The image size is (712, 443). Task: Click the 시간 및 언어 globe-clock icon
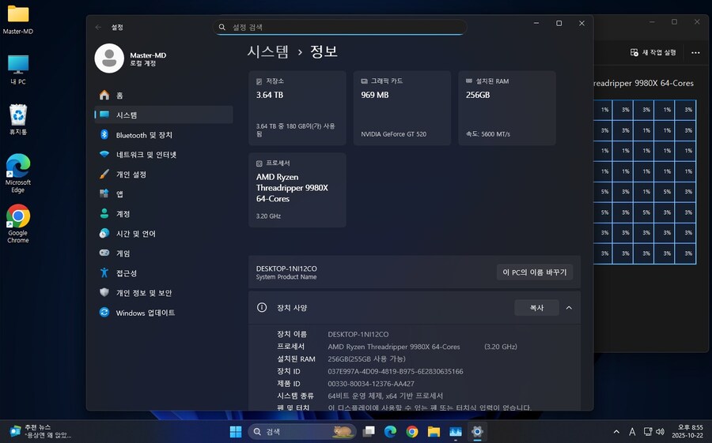point(104,234)
